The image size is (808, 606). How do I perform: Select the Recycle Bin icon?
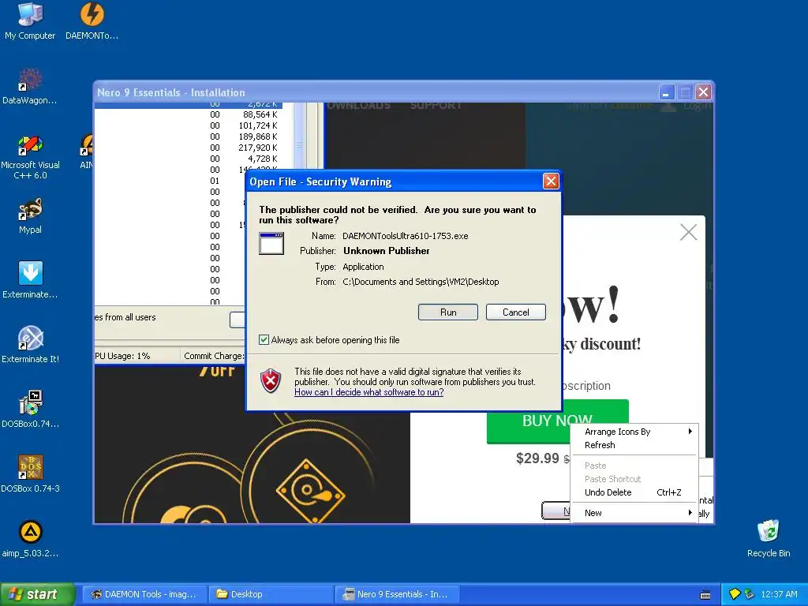tap(769, 539)
